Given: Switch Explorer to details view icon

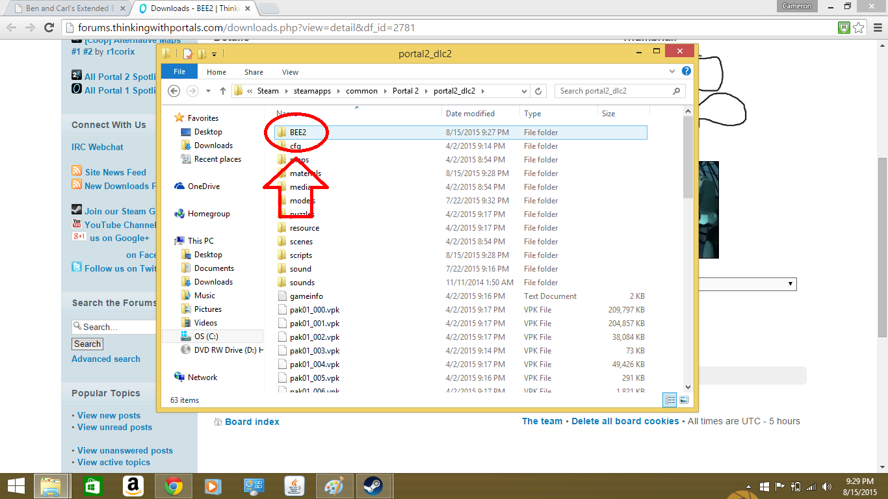Looking at the screenshot, I should coord(670,400).
